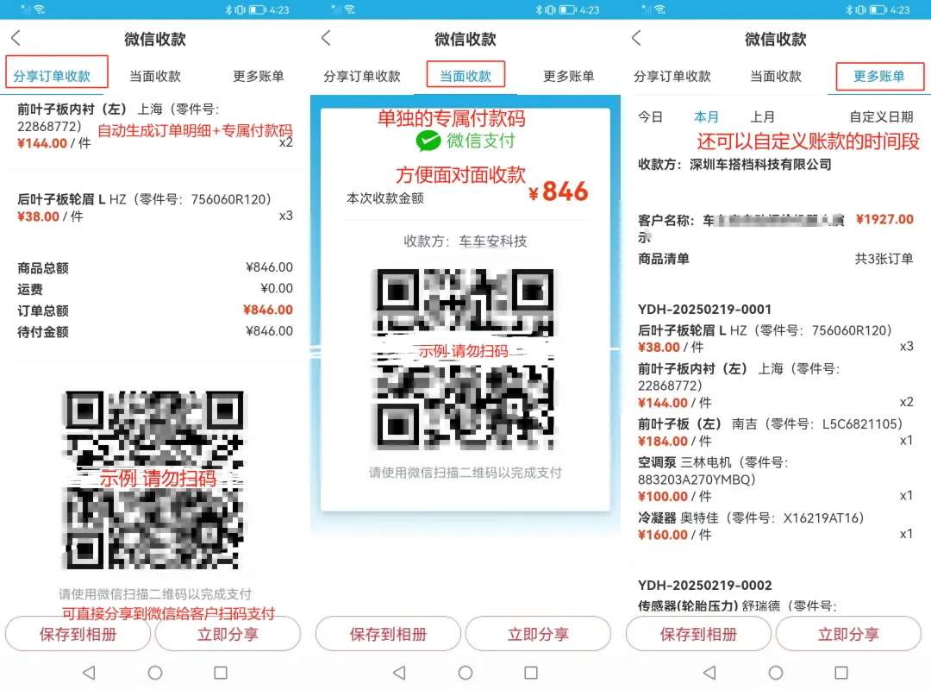Click the ¥846 payment amount on the card
The image size is (931, 690).
pos(558,191)
